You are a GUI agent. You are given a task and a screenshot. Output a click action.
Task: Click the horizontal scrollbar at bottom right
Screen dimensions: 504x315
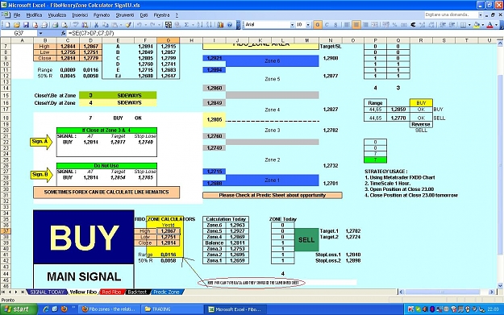point(446,292)
